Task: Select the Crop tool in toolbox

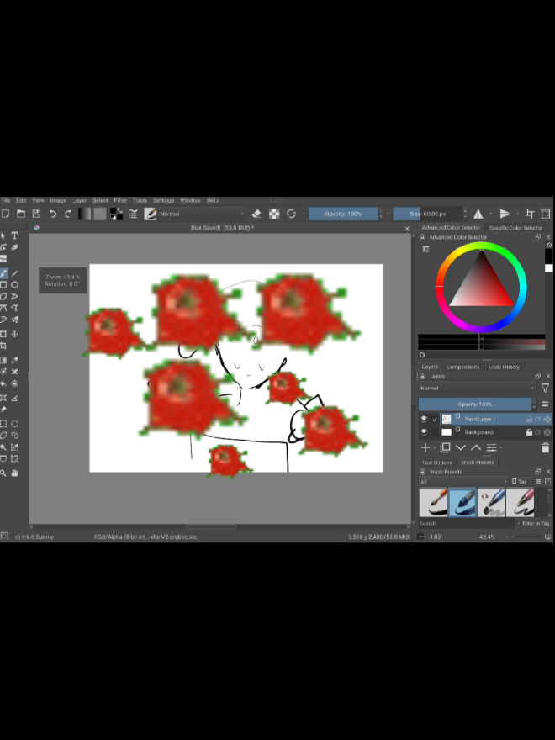Action: point(3,346)
